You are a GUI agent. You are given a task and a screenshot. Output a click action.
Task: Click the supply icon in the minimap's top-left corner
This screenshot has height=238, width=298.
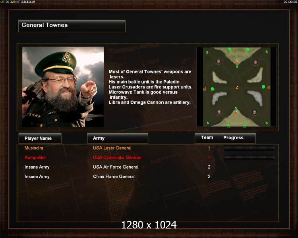pos(207,52)
